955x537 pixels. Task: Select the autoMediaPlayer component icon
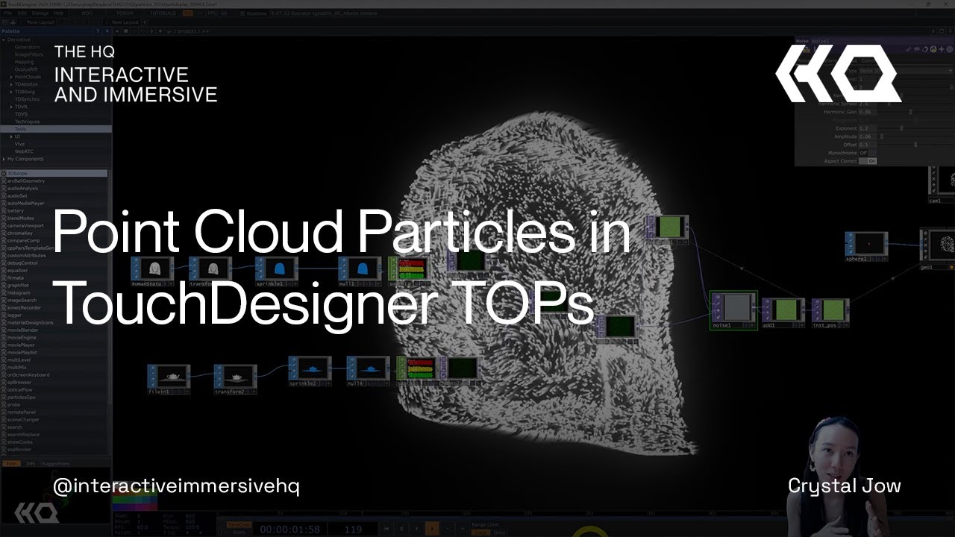point(4,204)
